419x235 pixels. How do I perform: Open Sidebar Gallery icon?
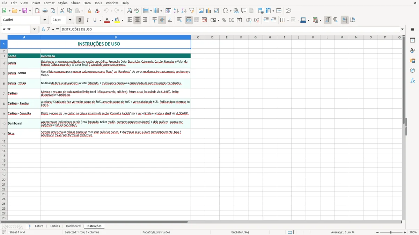pyautogui.click(x=412, y=60)
